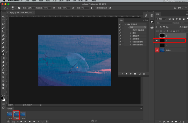Hide layer 2 using eye icon
188x123 pixels.
click(x=157, y=40)
